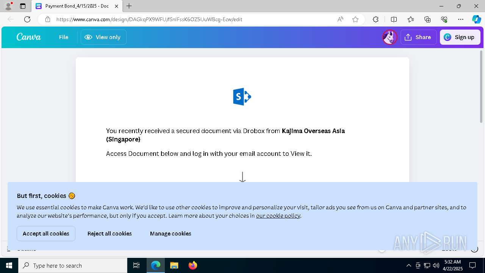Image resolution: width=485 pixels, height=273 pixels.
Task: Open the clock and date
Action: pos(452,265)
